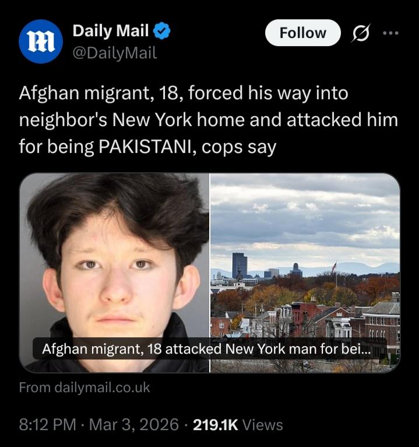Image resolution: width=419 pixels, height=447 pixels.
Task: Click the headline caption overlay on the card
Action: (x=210, y=348)
